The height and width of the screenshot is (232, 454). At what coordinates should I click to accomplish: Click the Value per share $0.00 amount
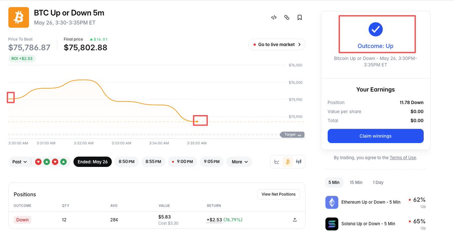click(x=417, y=112)
